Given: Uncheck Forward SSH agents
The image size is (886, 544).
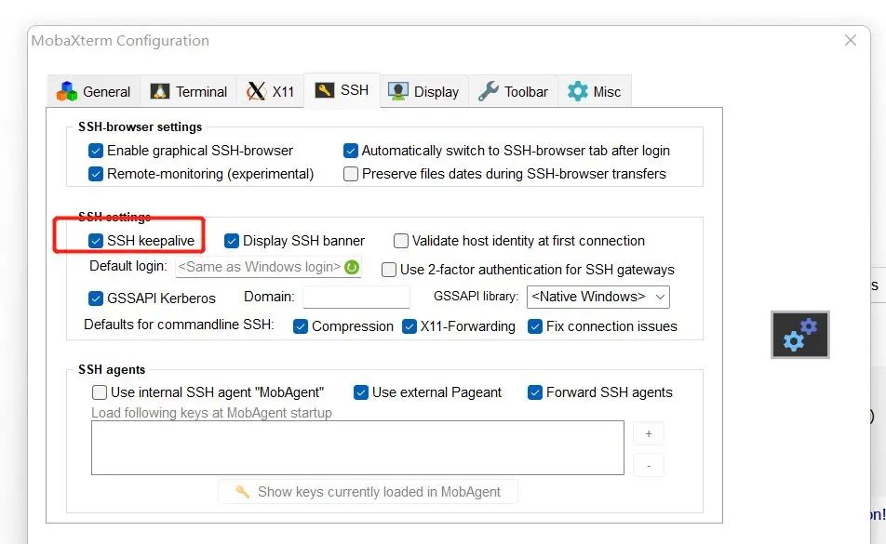Looking at the screenshot, I should 534,392.
